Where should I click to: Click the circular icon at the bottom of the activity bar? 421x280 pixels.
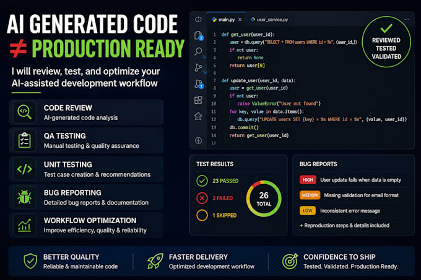point(198,140)
